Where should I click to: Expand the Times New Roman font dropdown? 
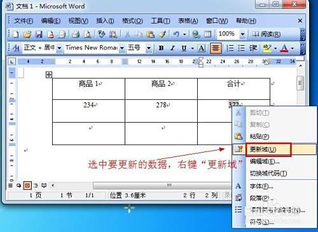122,48
